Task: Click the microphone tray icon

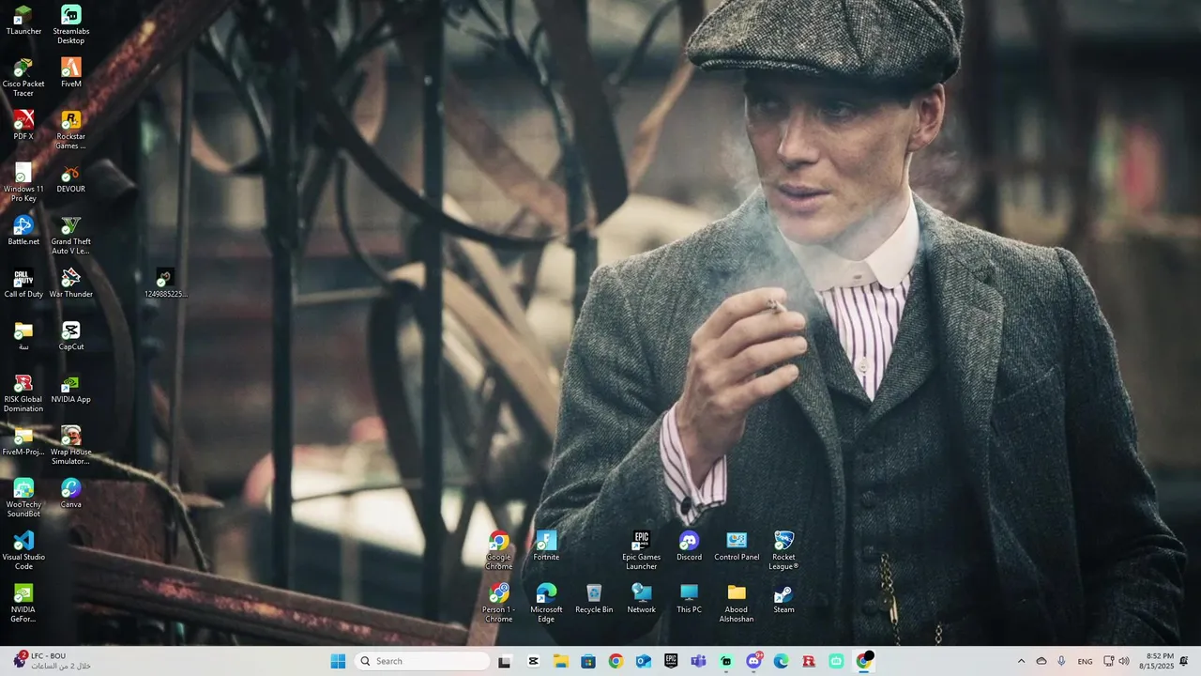Action: (1061, 661)
